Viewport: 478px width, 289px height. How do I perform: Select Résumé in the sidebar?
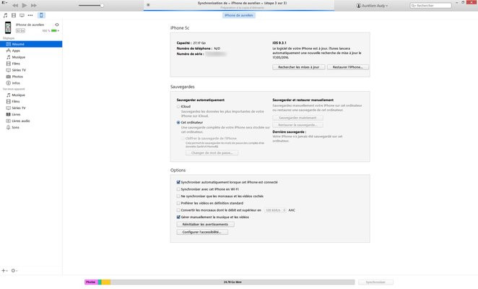point(31,44)
